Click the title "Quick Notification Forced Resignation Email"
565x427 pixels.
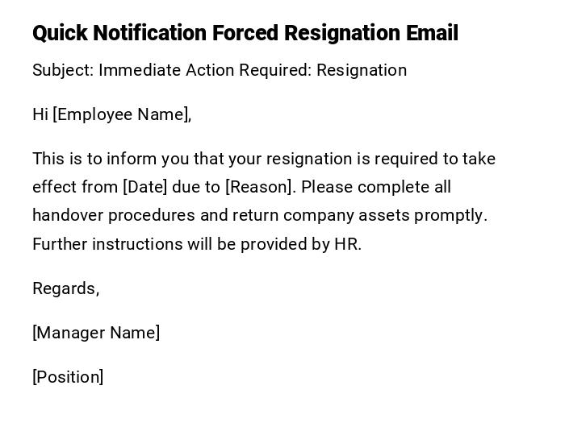[x=245, y=33]
